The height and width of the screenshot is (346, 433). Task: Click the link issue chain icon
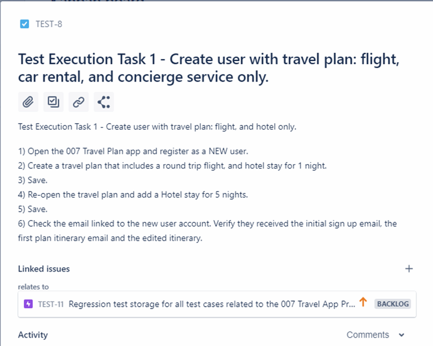(79, 102)
